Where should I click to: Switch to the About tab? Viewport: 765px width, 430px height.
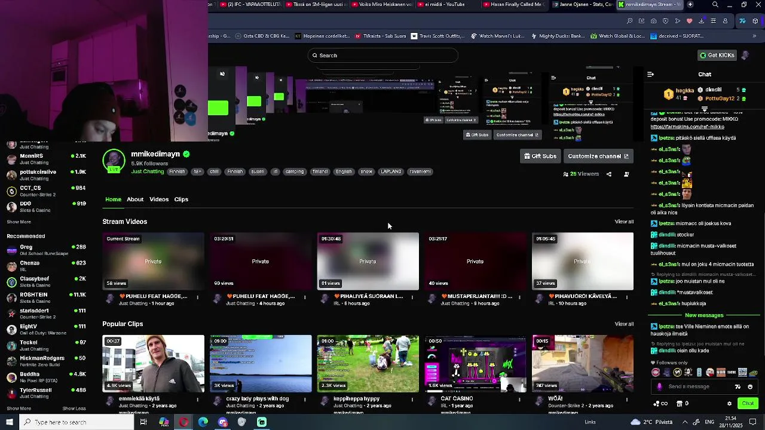tap(135, 199)
